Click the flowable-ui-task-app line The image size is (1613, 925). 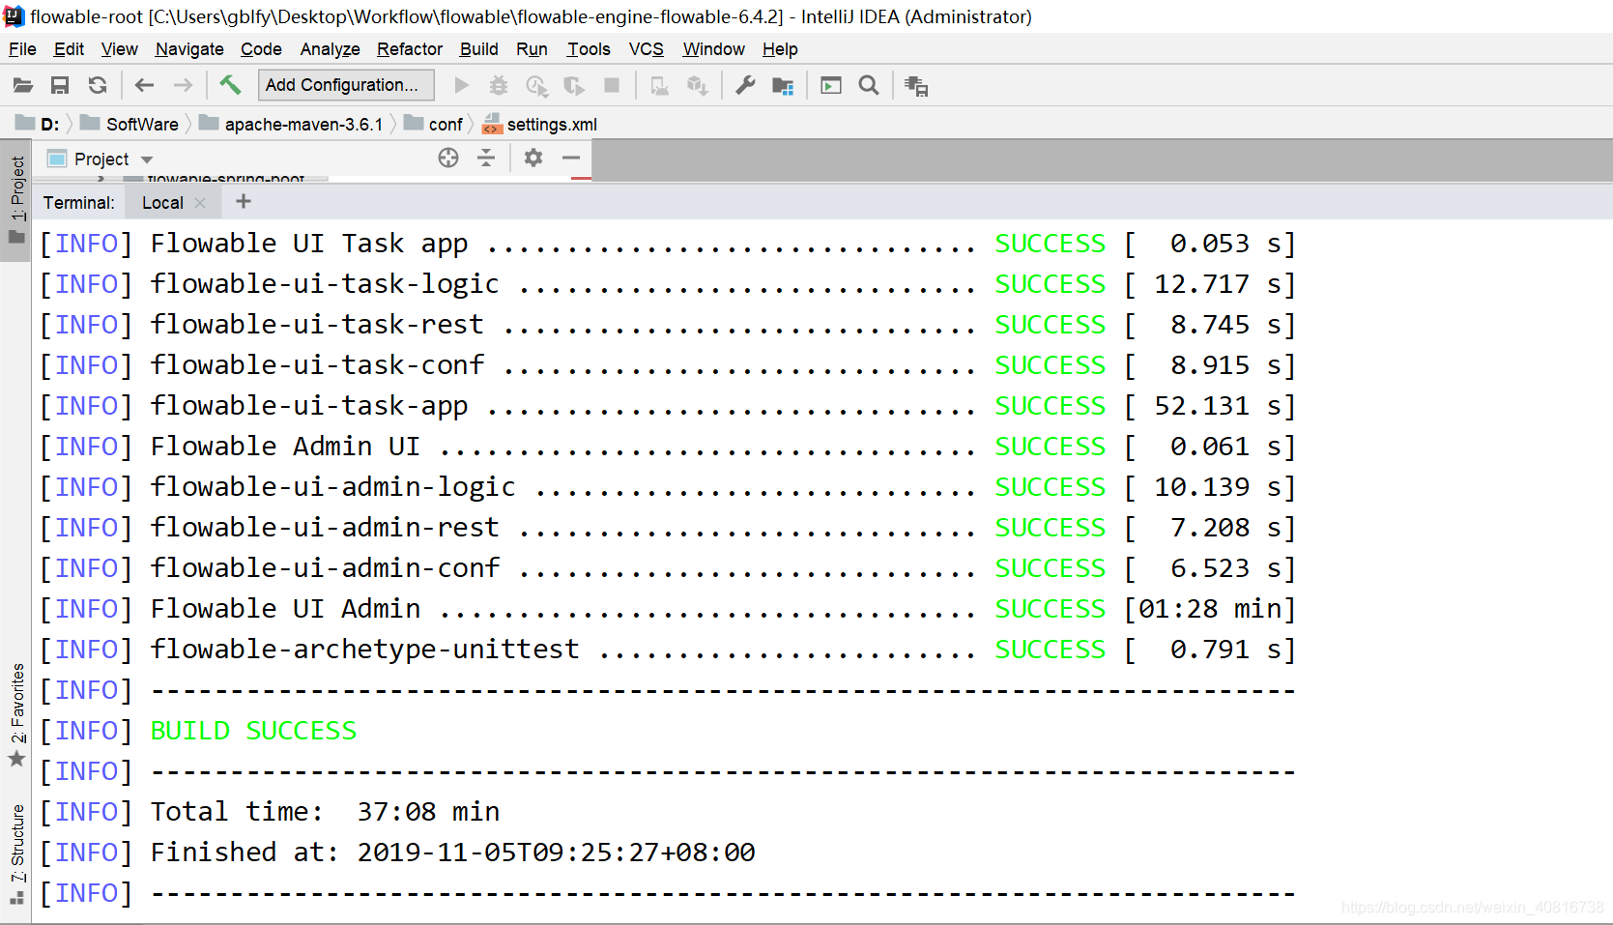coord(667,406)
